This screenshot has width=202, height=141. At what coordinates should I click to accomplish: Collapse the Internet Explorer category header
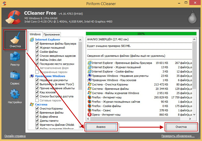[x=47, y=40]
